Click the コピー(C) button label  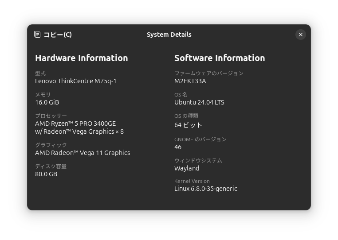(58, 35)
